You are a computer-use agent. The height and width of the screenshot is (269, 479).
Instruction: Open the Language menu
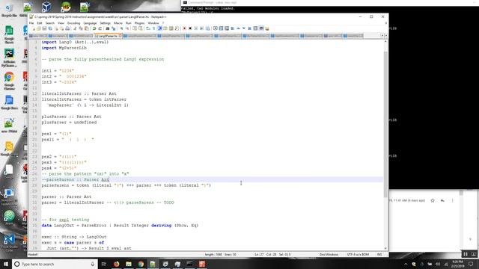(90, 23)
